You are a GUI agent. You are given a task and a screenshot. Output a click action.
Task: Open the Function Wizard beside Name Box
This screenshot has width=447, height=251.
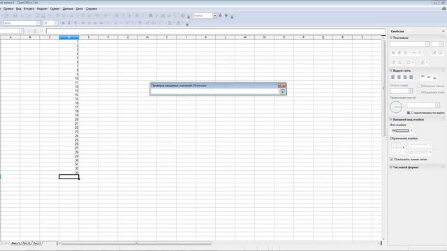click(x=29, y=31)
